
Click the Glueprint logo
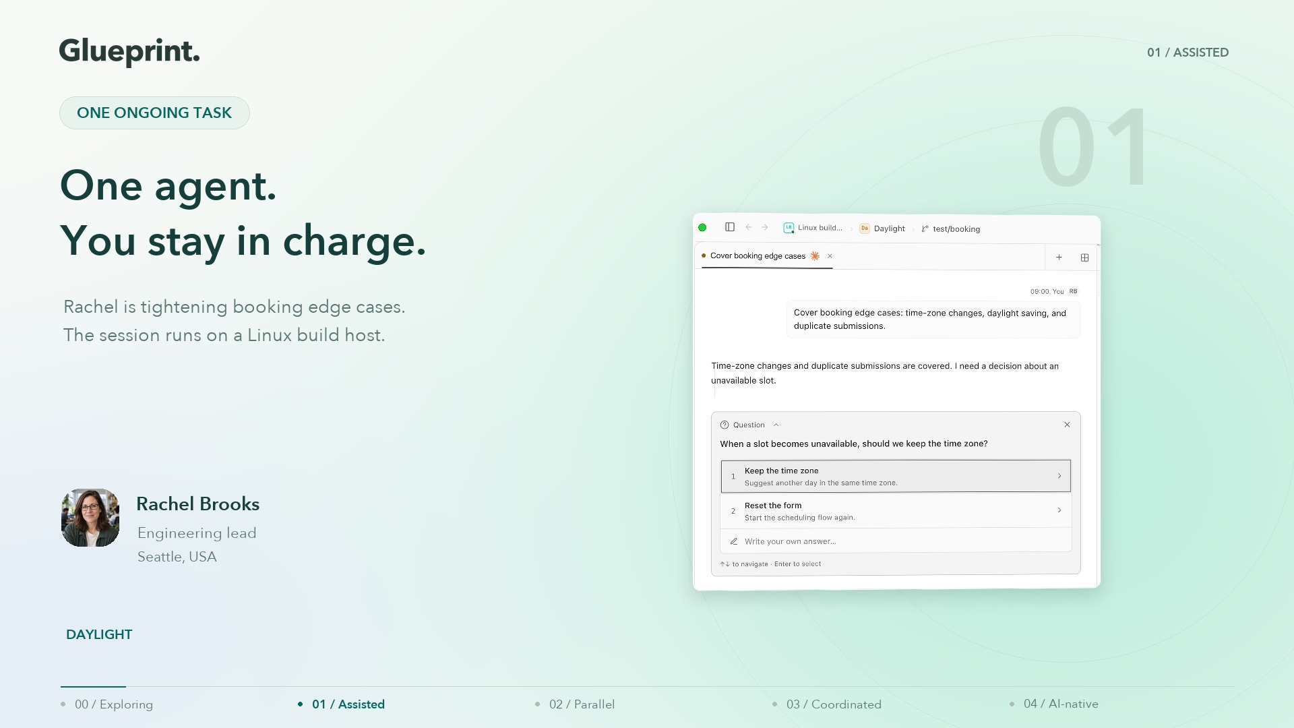click(x=129, y=51)
